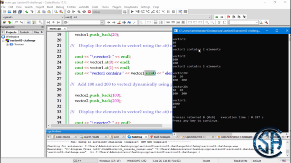Abort the build with the red stop icon

[89, 12]
